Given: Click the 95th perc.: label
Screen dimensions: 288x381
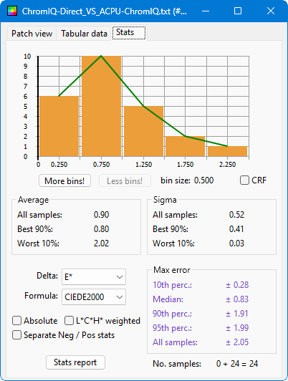Looking at the screenshot, I should click(173, 328).
